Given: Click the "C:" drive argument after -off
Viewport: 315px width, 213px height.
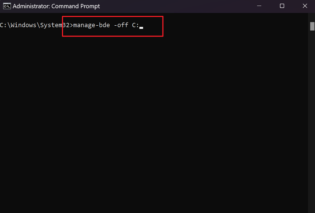Looking at the screenshot, I should click(135, 25).
